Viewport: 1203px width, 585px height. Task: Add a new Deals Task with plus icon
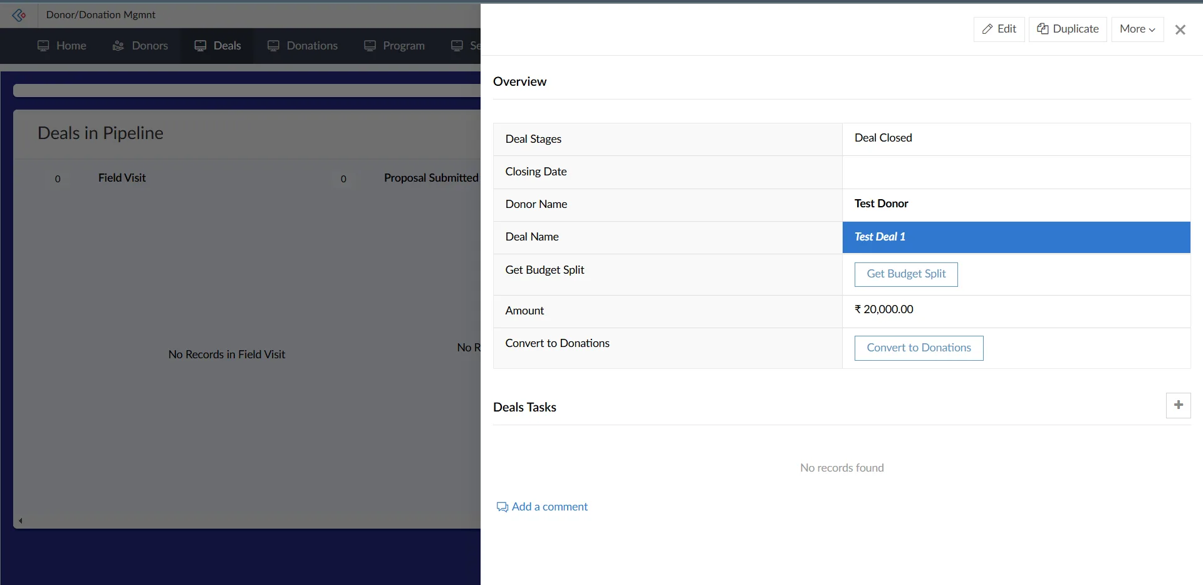pyautogui.click(x=1178, y=405)
